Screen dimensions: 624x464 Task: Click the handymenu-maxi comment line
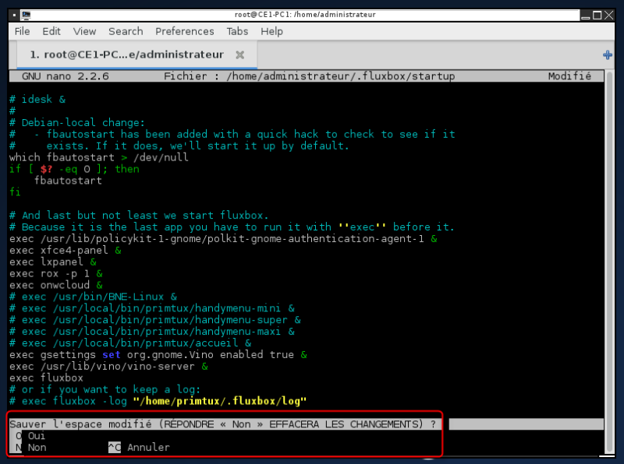click(x=152, y=332)
